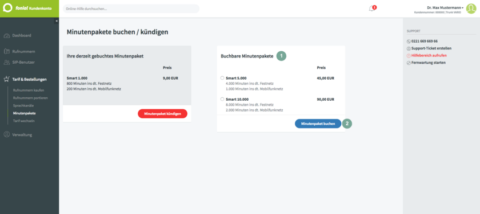Go to Tarif wechseln

pos(23,121)
